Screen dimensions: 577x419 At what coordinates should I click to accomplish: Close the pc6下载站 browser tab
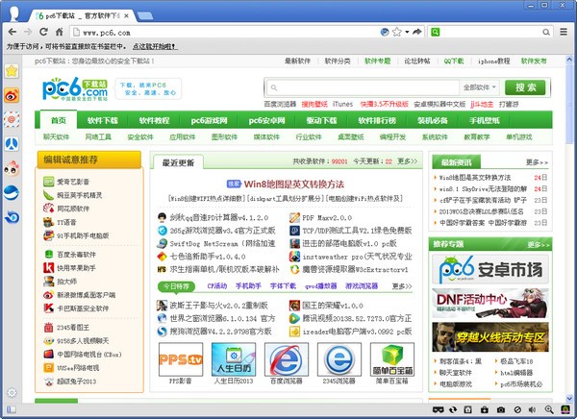click(126, 15)
